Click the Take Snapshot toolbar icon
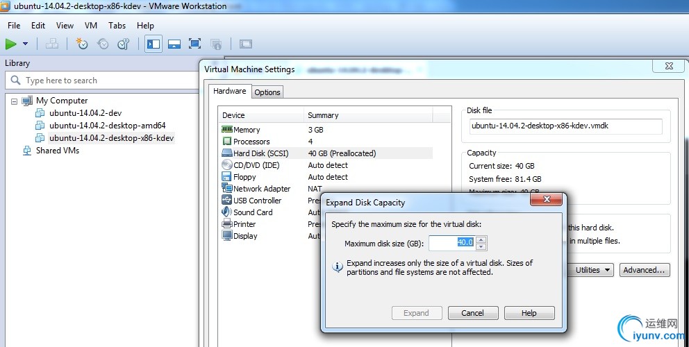 tap(82, 44)
